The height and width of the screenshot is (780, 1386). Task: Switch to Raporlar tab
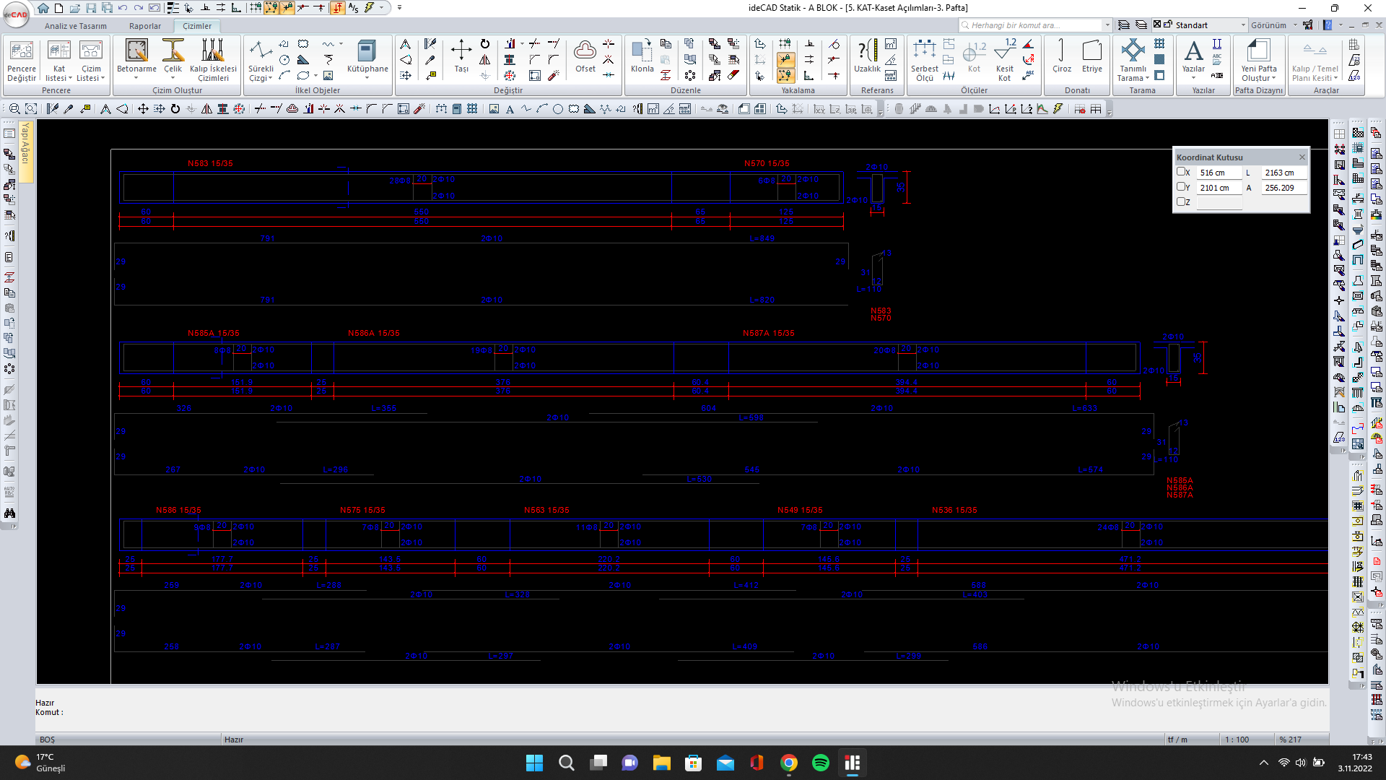tap(145, 26)
